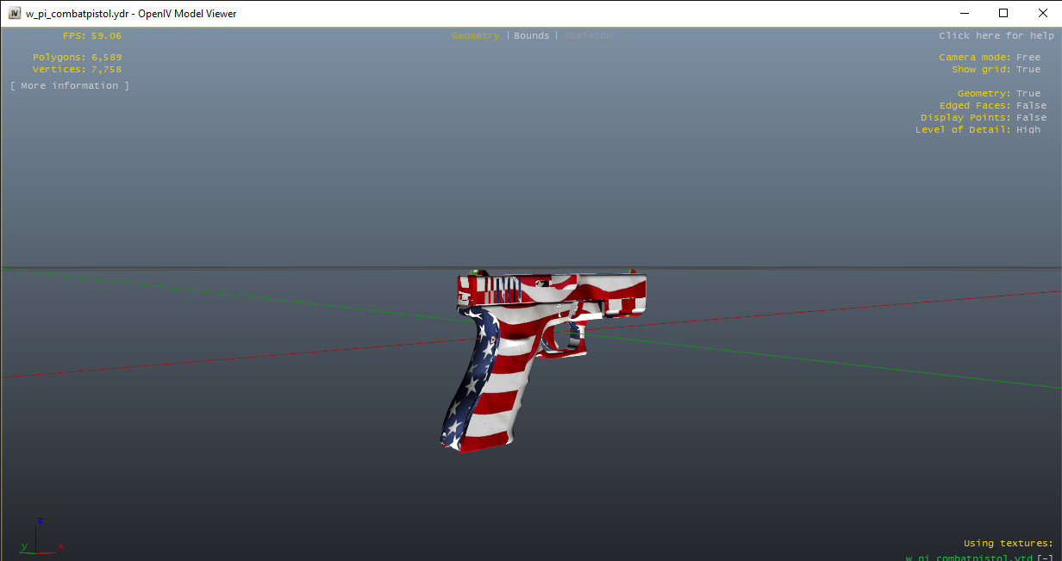The width and height of the screenshot is (1062, 561).
Task: Open the Skeleton tab
Action: pyautogui.click(x=588, y=36)
